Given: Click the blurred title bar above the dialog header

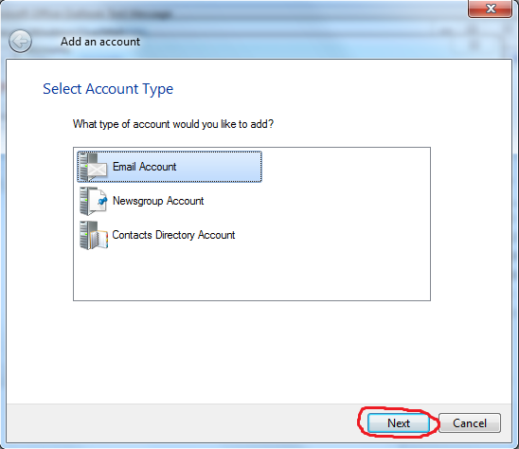Looking at the screenshot, I should pos(232,13).
